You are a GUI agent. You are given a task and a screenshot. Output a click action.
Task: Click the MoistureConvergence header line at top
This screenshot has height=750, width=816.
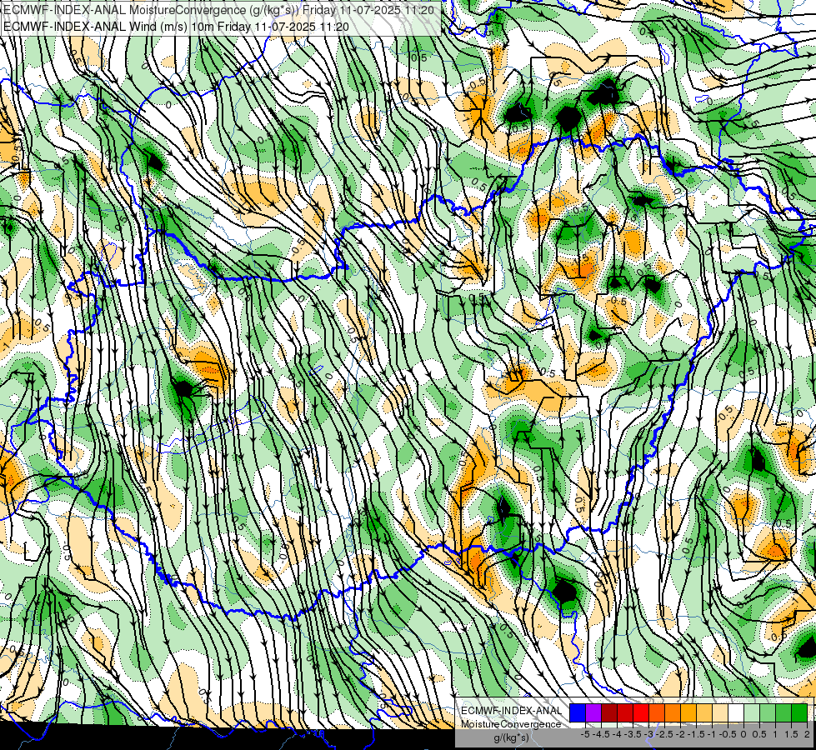pos(218,9)
